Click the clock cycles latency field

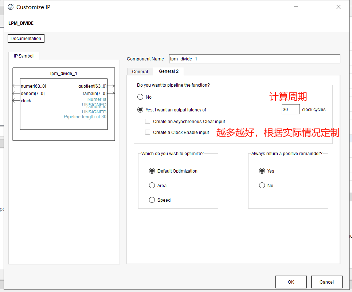pos(290,110)
